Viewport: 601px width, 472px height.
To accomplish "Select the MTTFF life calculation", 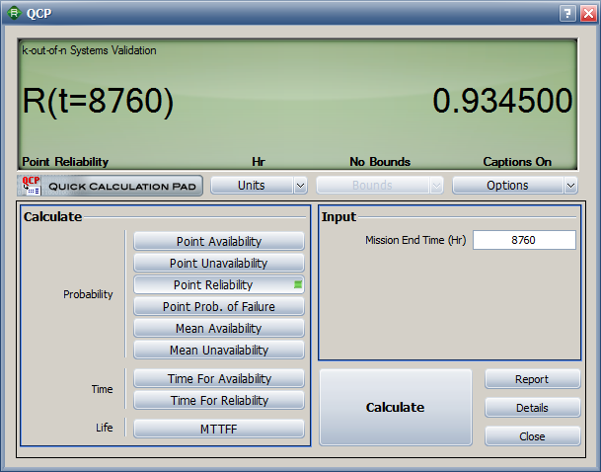I will click(219, 429).
